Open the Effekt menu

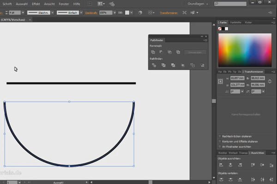coord(36,4)
